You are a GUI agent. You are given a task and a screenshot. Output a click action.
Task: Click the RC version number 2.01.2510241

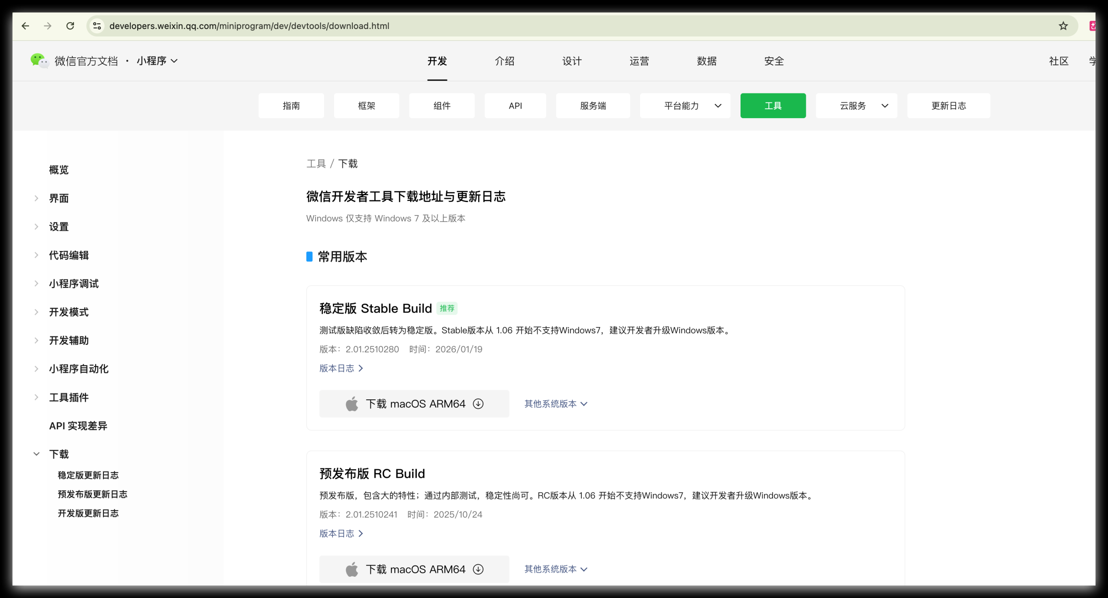[x=371, y=514]
